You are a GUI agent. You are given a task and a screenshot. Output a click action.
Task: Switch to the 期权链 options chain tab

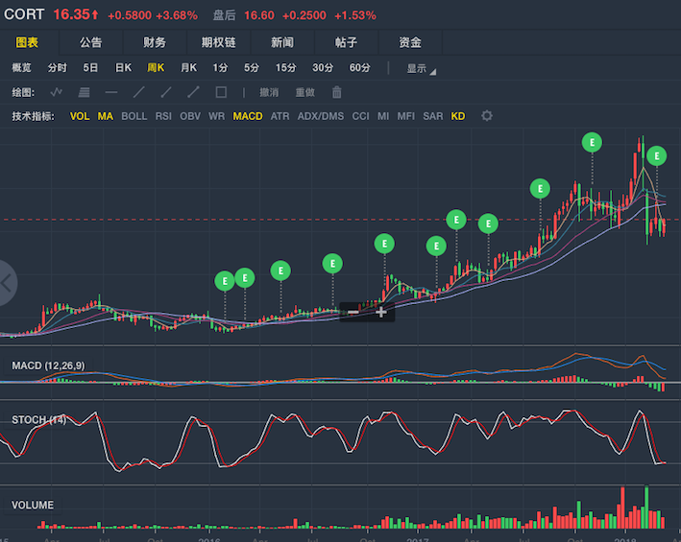click(219, 42)
